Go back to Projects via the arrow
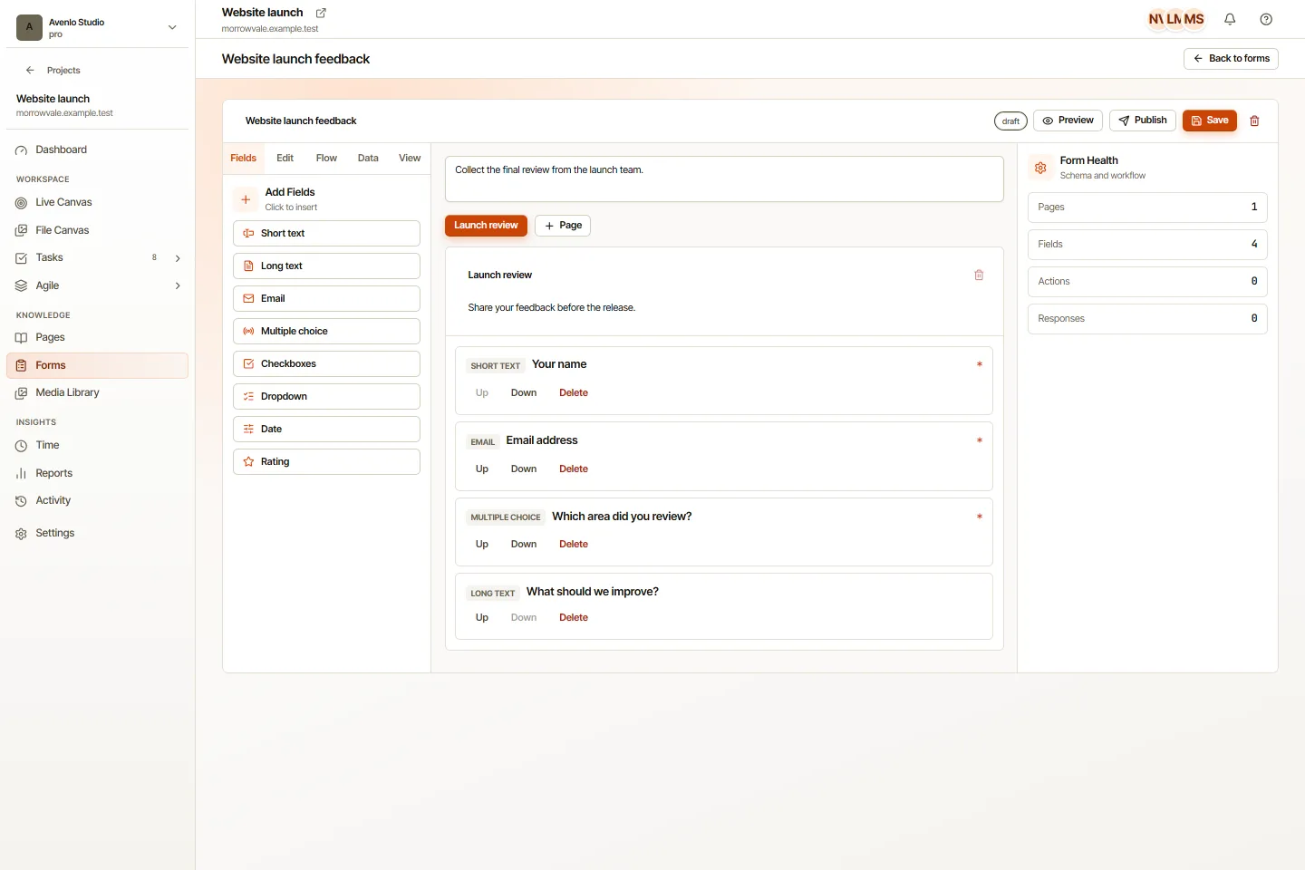Viewport: 1305px width, 870px height. pyautogui.click(x=30, y=70)
